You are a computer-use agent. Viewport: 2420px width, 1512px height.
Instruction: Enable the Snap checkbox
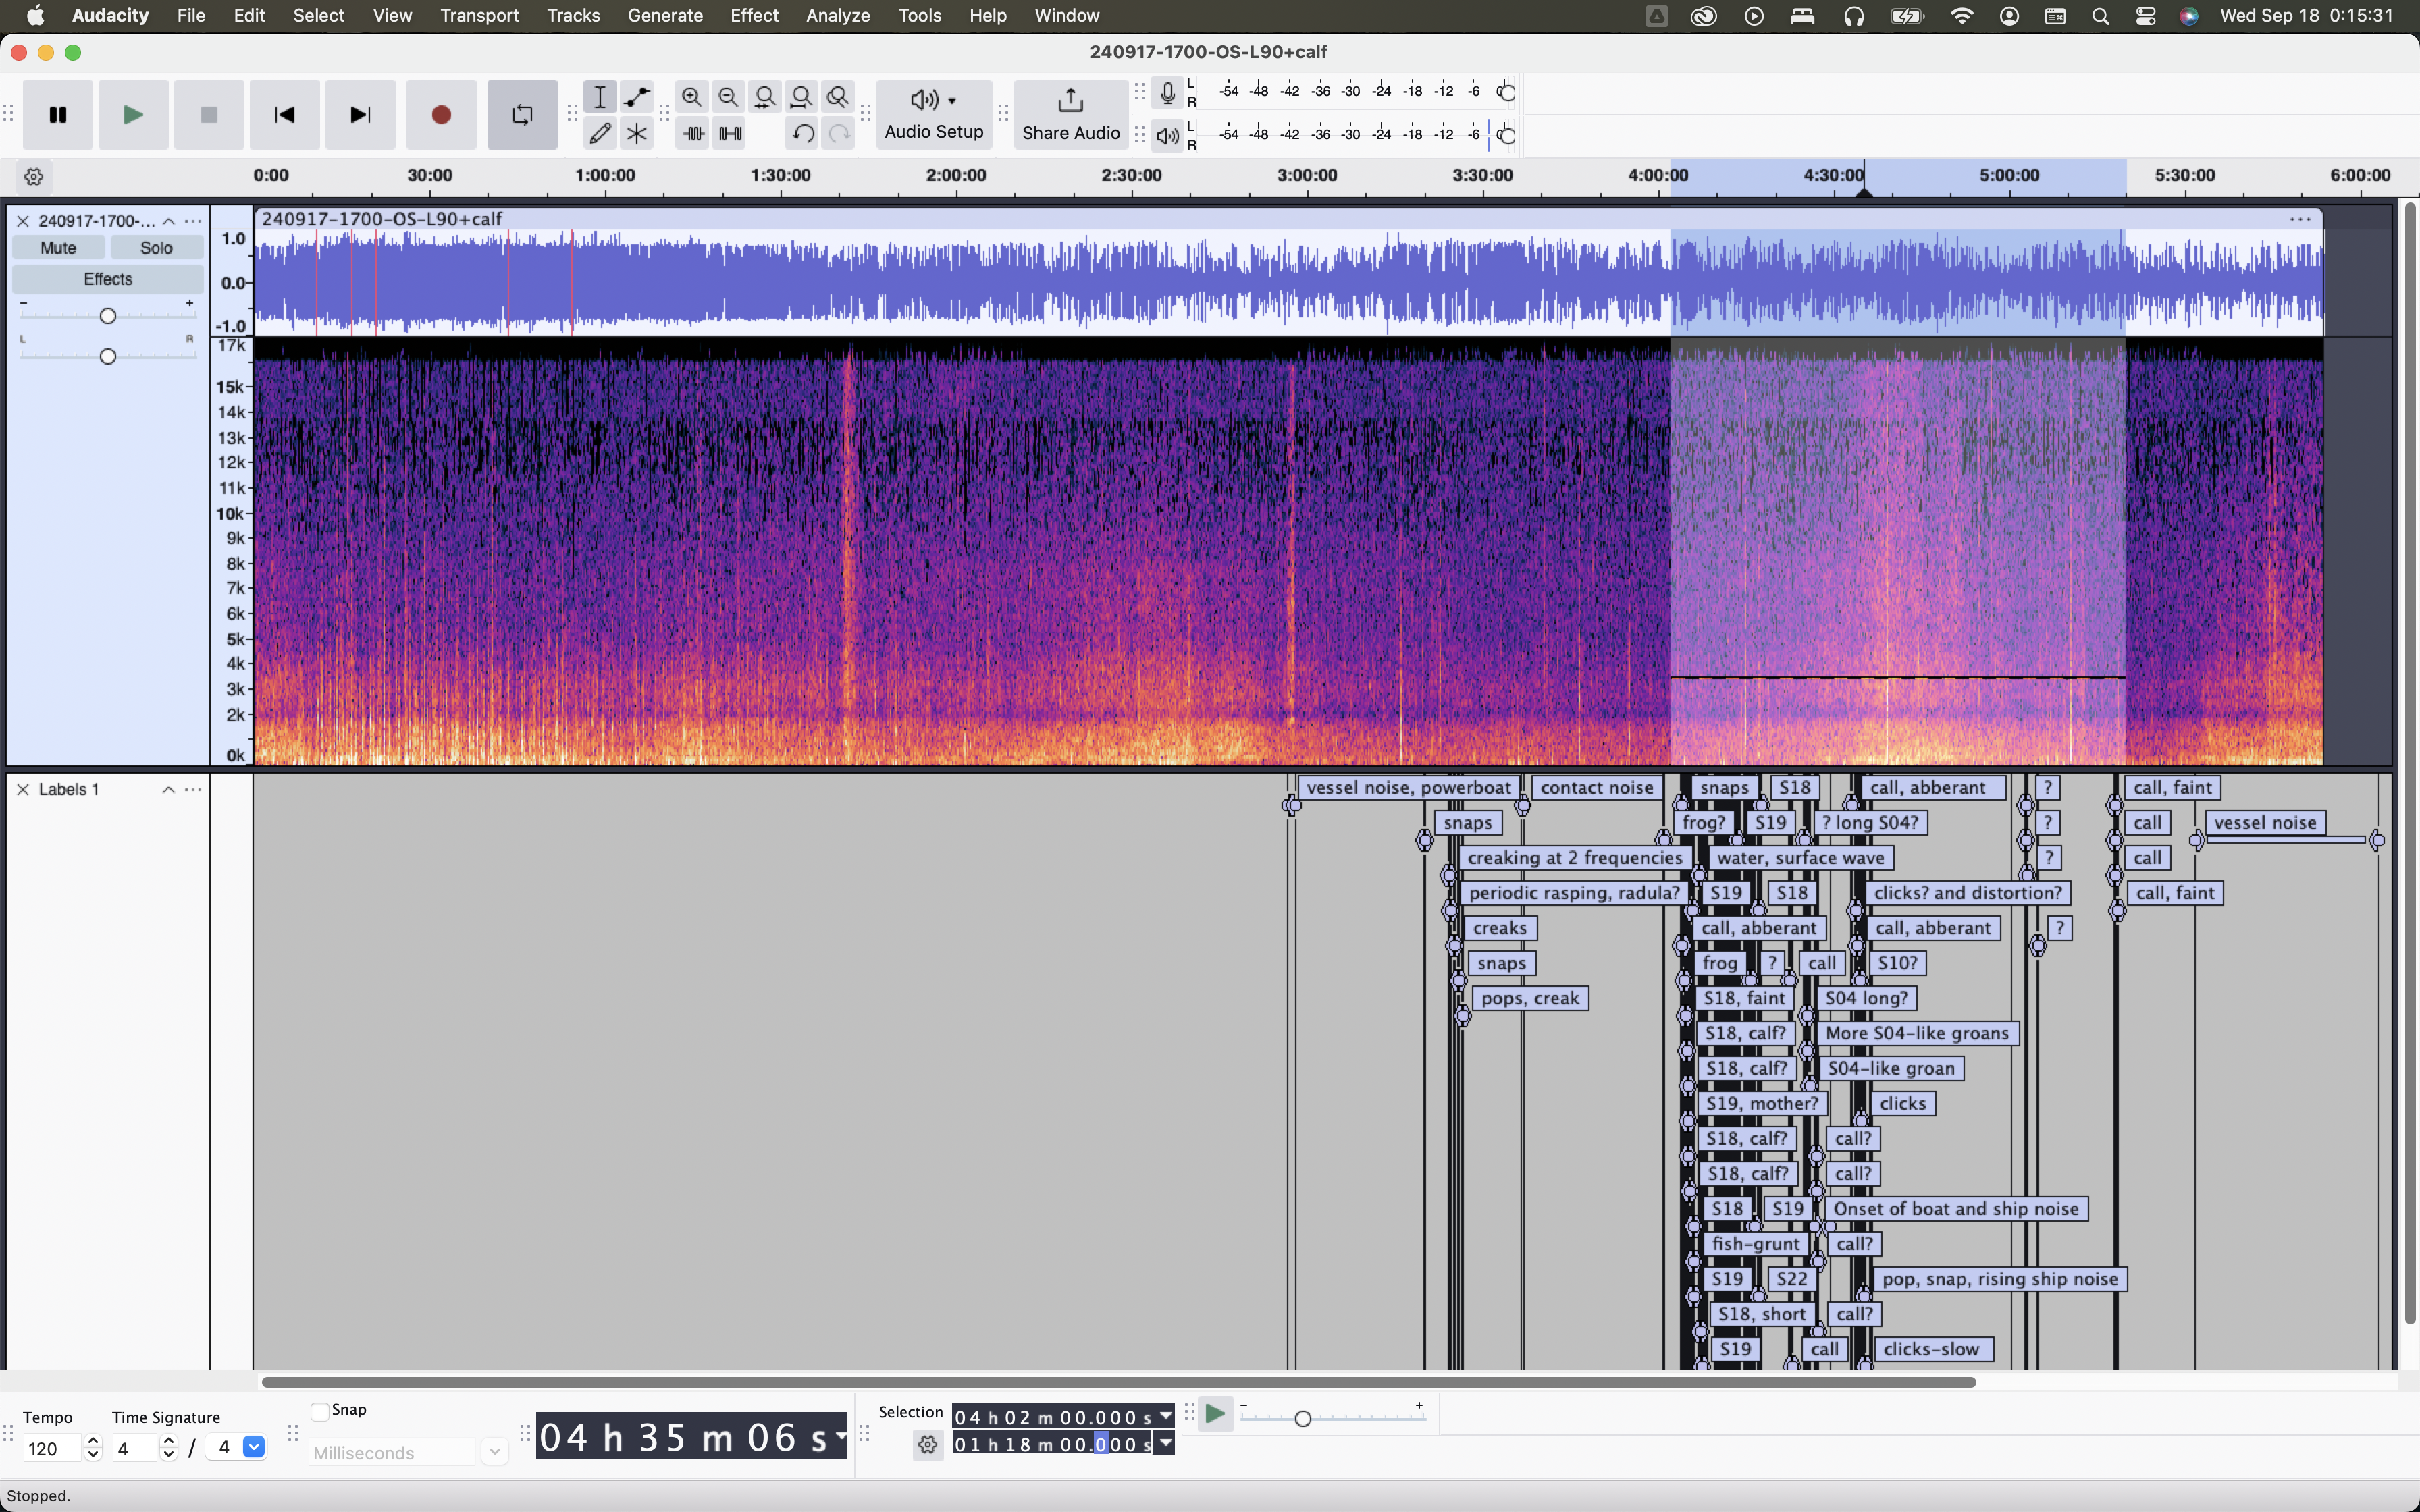pos(320,1410)
